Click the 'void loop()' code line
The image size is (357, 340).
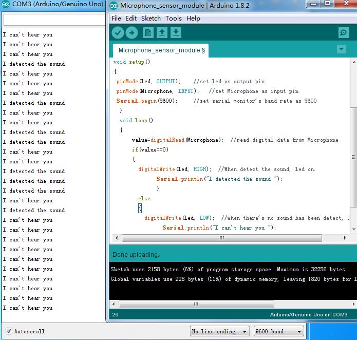(x=136, y=120)
